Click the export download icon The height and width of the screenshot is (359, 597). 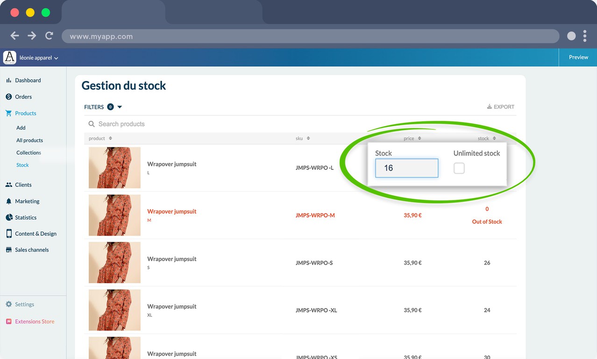point(490,106)
